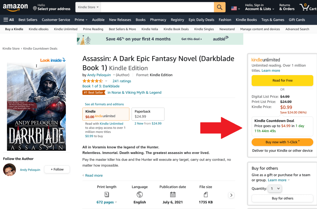Open the All hamburger menu

9,20
